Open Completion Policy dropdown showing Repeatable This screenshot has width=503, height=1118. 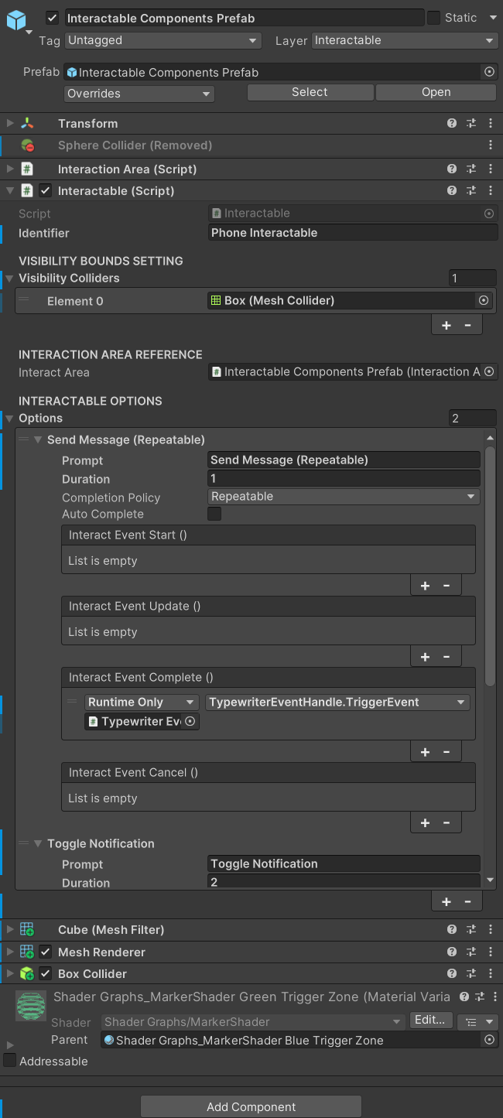click(x=344, y=497)
